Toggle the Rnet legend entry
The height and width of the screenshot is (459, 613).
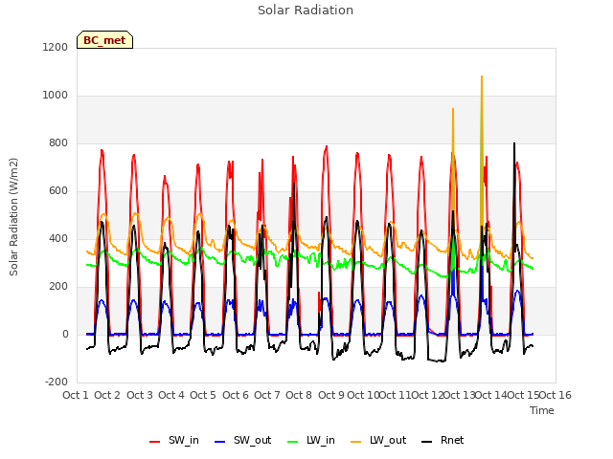pyautogui.click(x=443, y=441)
